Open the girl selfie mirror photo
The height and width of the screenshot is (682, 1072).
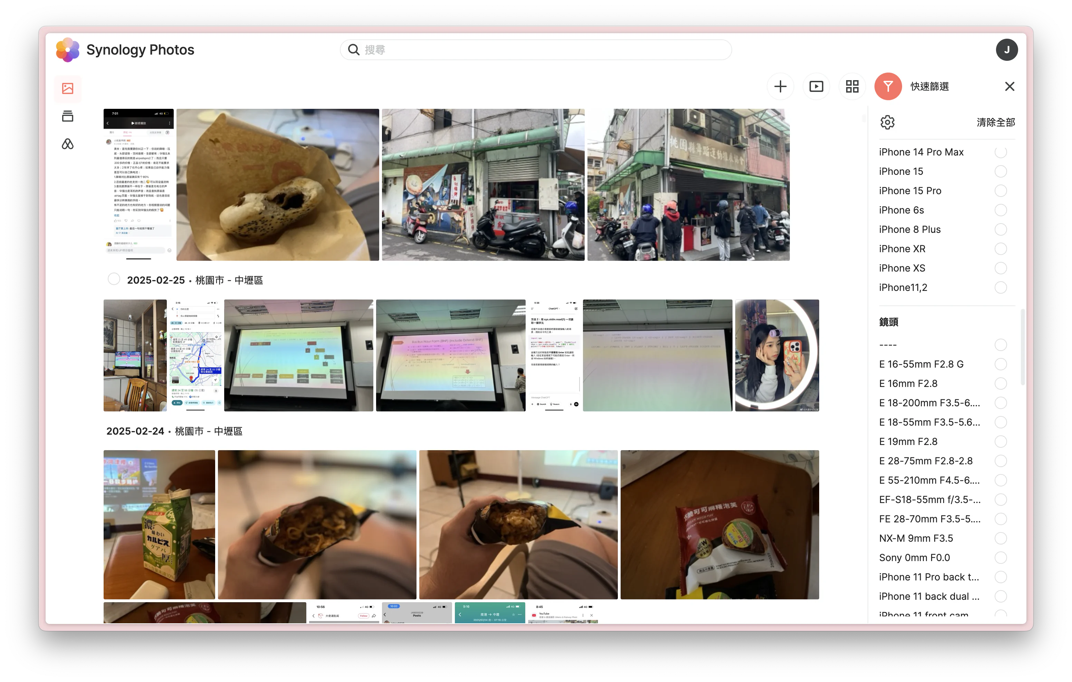[776, 356]
